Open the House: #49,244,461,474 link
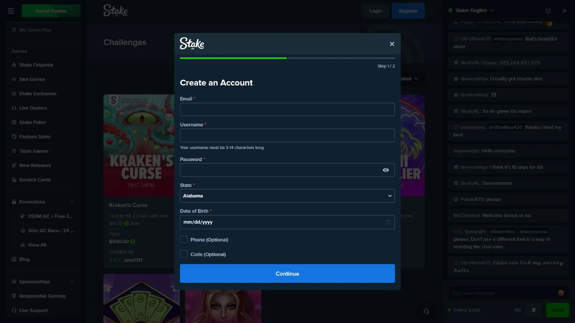Image resolution: width=575 pixels, height=323 pixels. (x=511, y=62)
